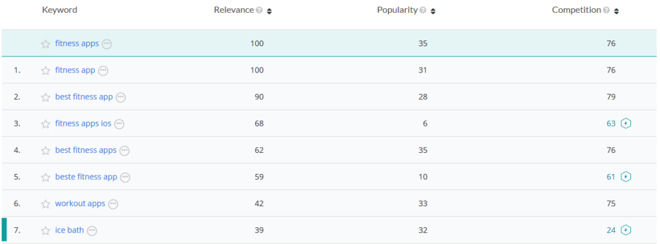Open 'workout apps' keyword link
This screenshot has height=244, width=660.
80,204
